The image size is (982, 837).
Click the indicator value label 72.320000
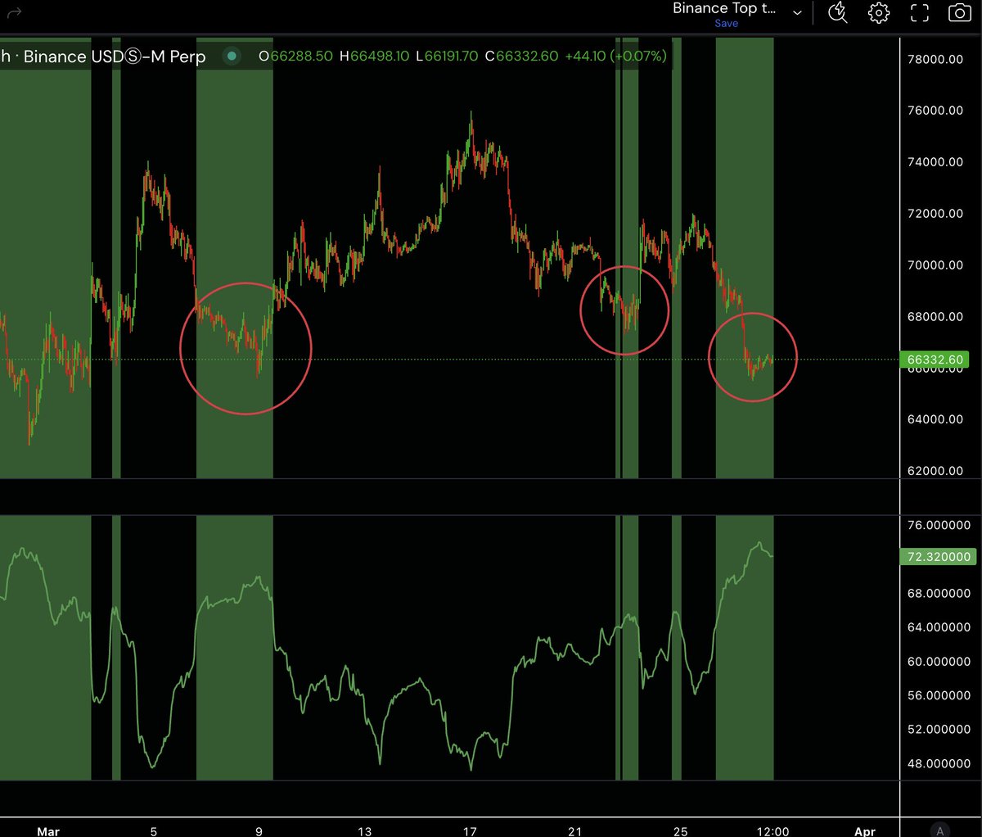(x=938, y=556)
